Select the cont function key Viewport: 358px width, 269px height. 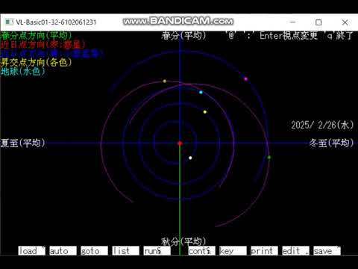tap(201, 250)
